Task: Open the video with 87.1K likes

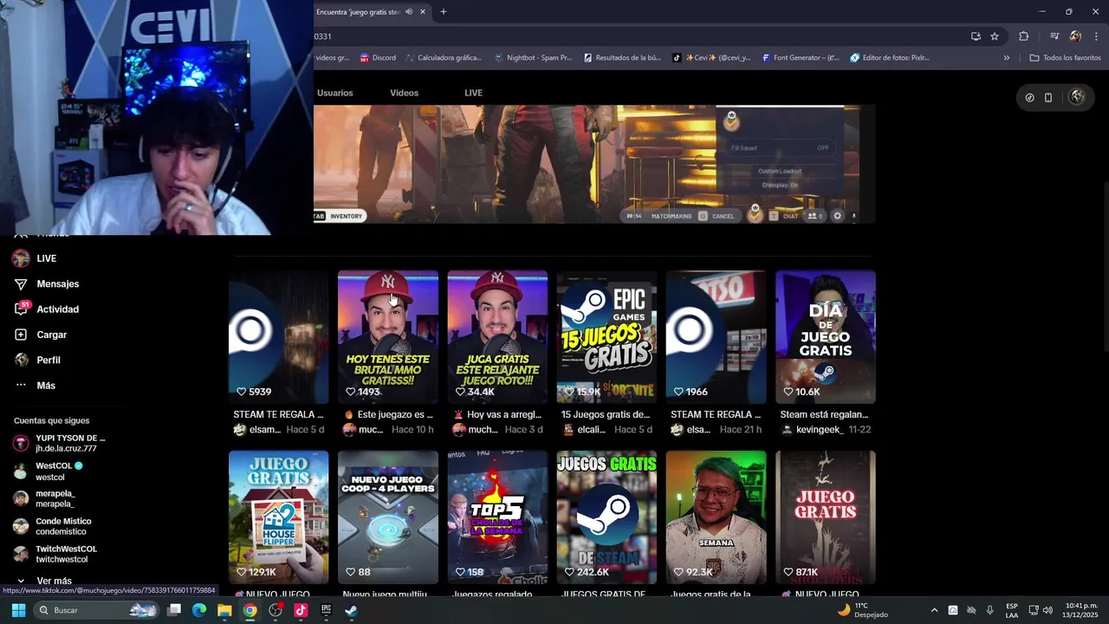Action: coord(826,517)
